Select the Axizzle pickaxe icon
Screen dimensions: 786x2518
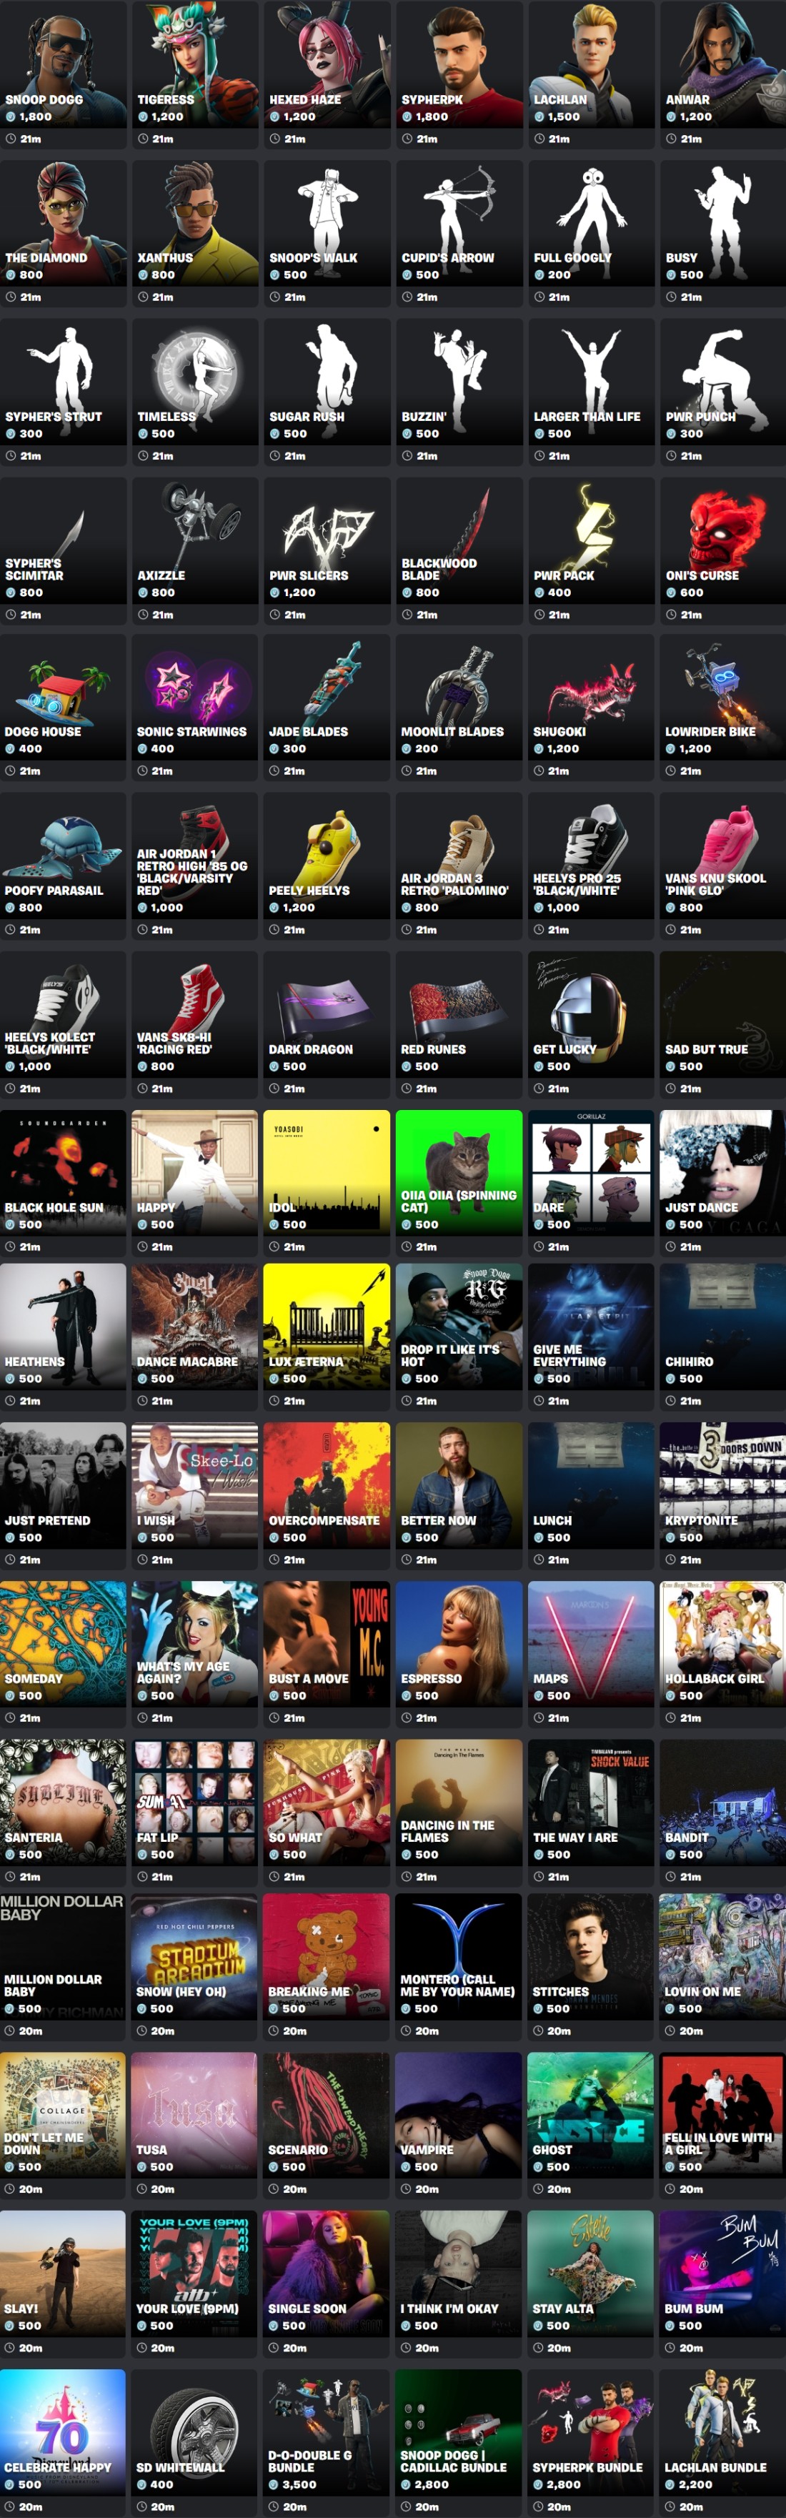click(x=196, y=540)
